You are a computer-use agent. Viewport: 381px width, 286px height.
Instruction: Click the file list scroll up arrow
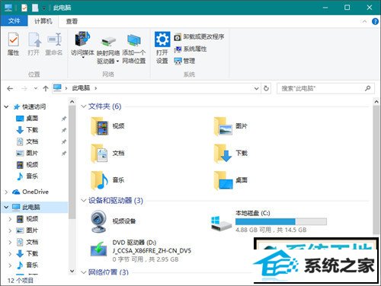[x=376, y=102]
